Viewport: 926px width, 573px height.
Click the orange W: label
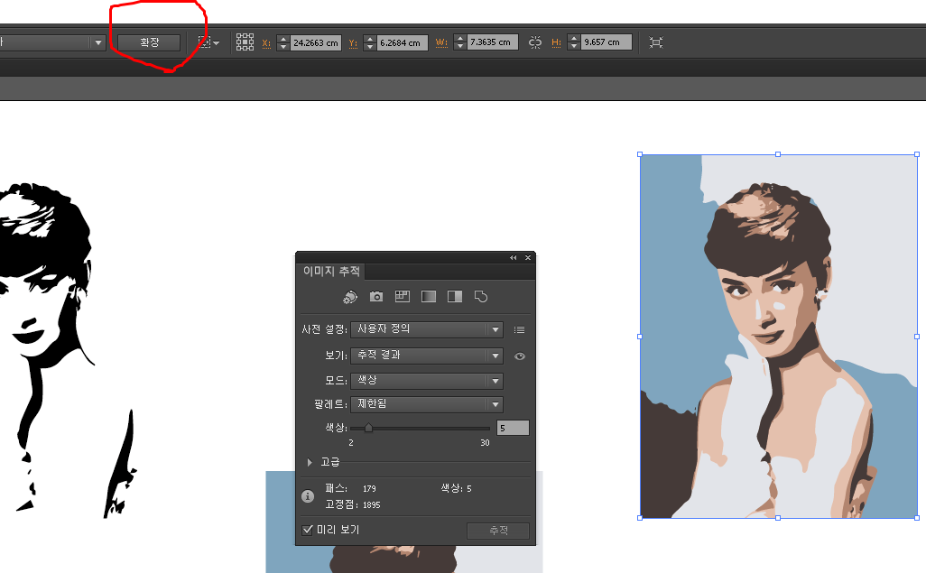(x=441, y=43)
